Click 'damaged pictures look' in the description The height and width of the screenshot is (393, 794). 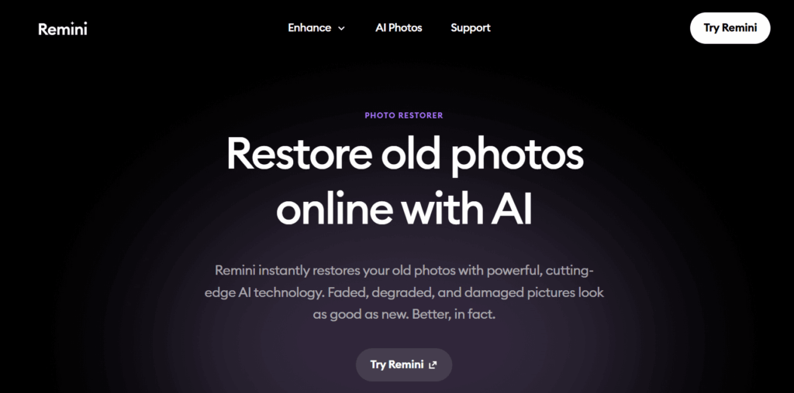click(534, 293)
